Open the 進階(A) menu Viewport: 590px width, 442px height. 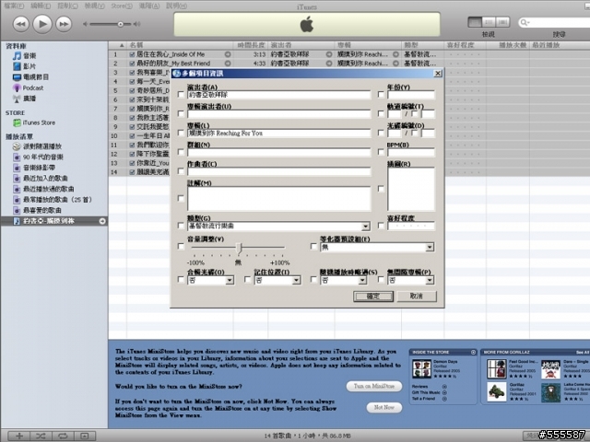click(149, 6)
